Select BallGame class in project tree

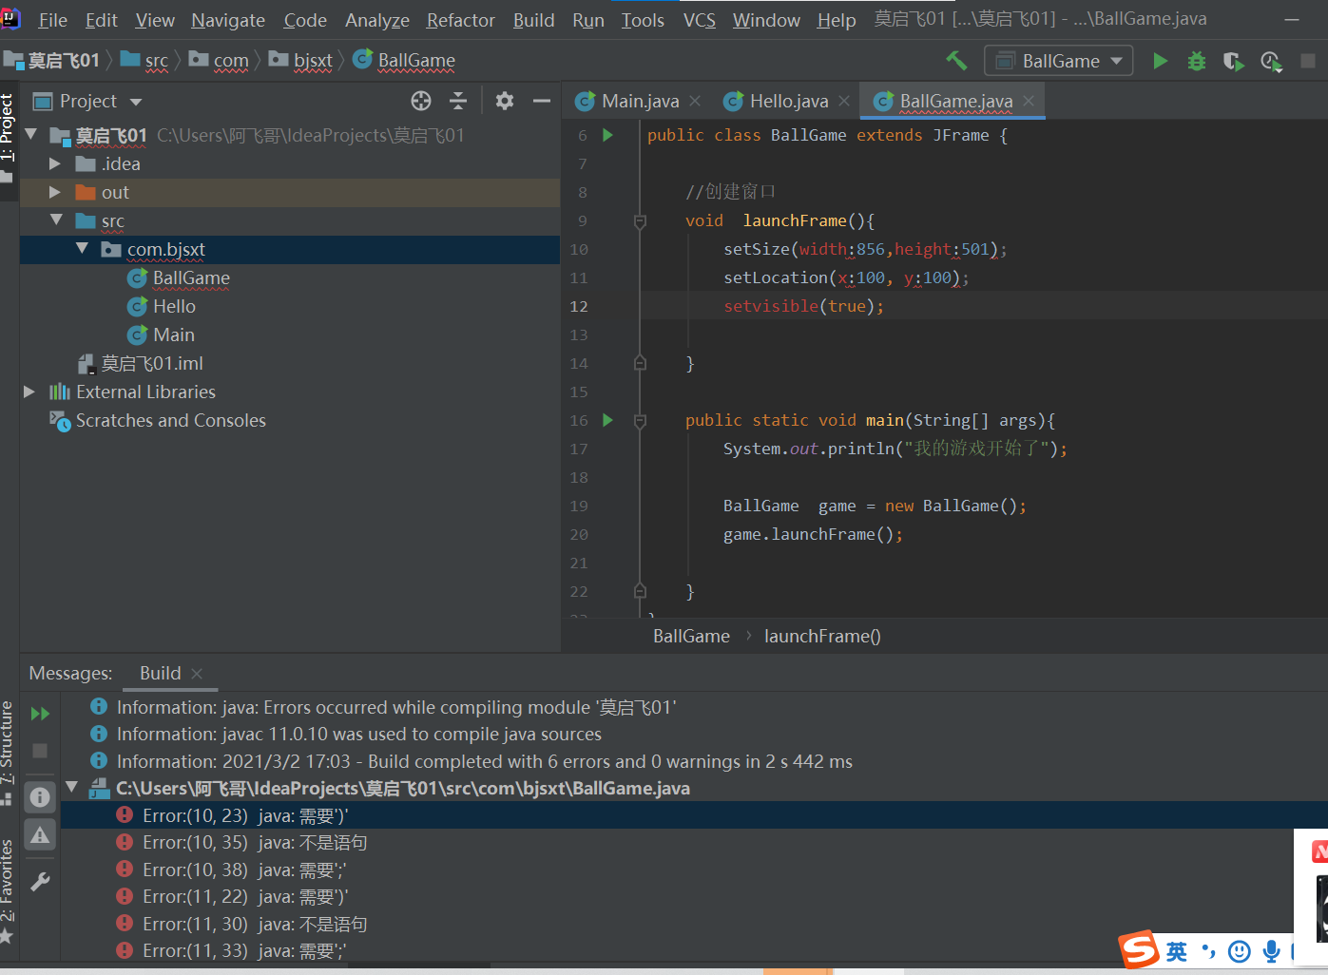point(191,277)
